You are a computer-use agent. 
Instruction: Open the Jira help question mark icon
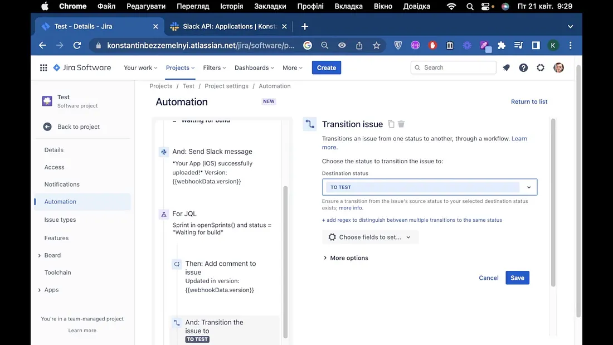tap(523, 67)
